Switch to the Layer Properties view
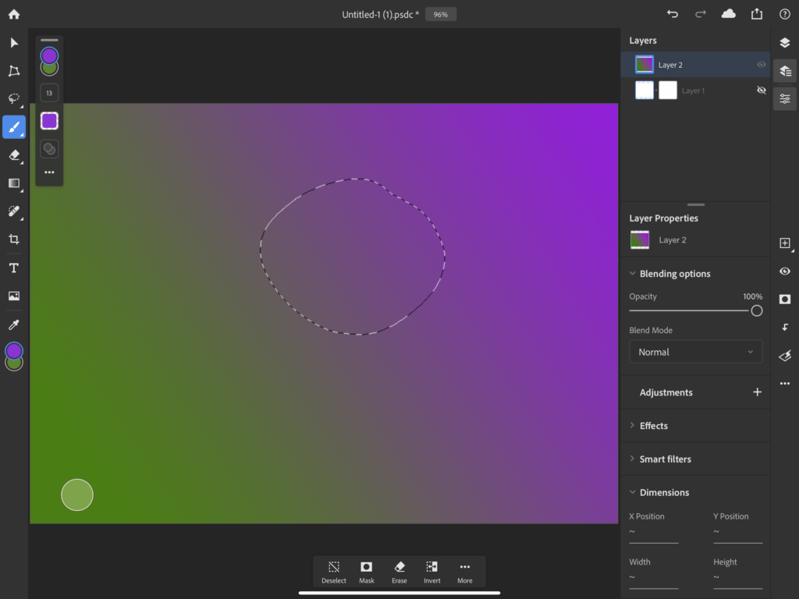 point(785,71)
